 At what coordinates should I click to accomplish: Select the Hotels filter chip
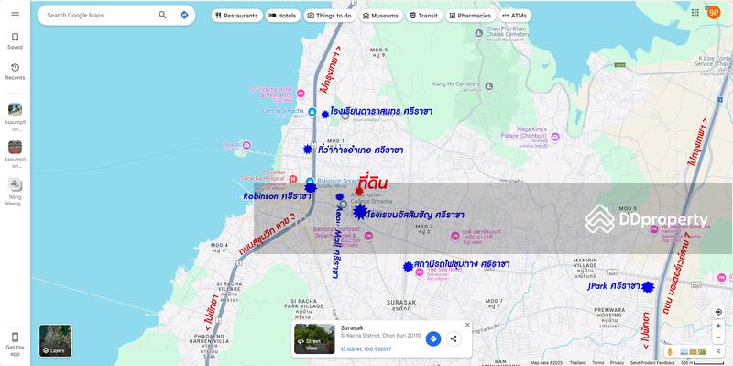pyautogui.click(x=283, y=16)
